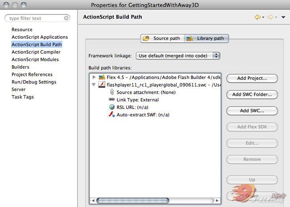Click the back navigation arrow icon

[x=257, y=17]
